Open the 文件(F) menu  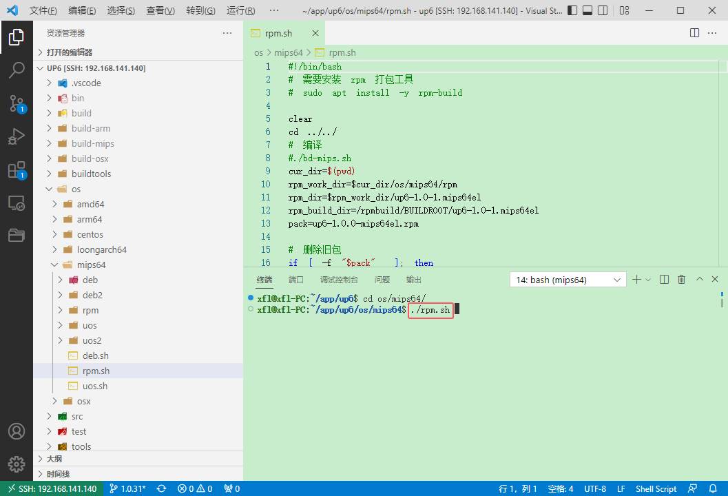pyautogui.click(x=43, y=11)
